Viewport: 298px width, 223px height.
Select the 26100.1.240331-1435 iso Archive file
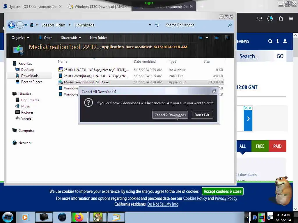[x=140, y=70]
